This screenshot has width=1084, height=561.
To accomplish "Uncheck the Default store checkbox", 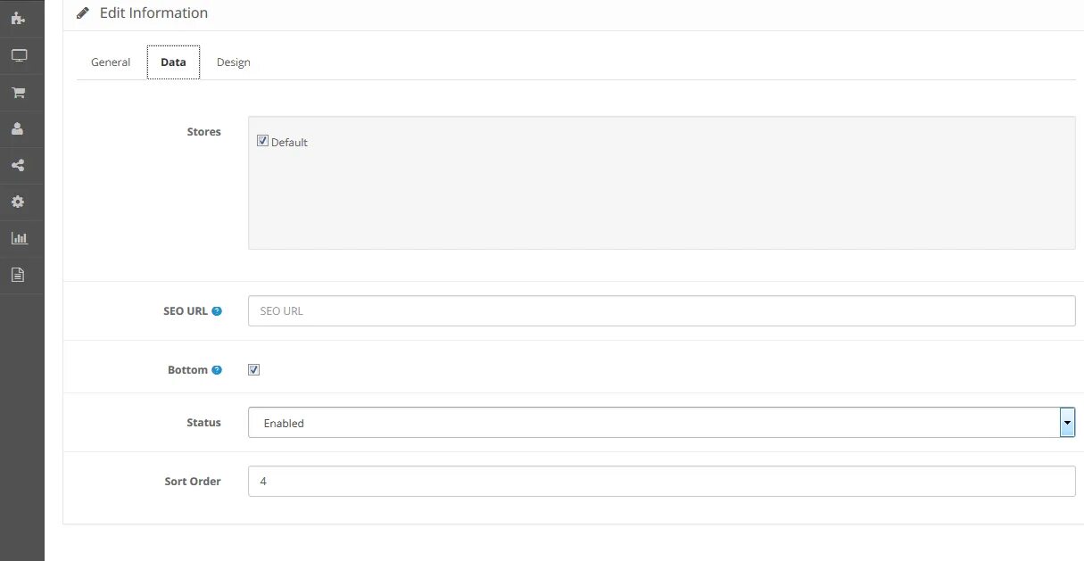I will 262,141.
